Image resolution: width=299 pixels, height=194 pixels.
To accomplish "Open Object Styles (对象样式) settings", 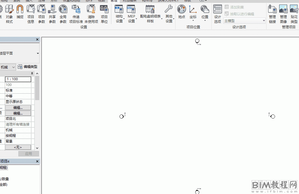I will (x=9, y=14).
